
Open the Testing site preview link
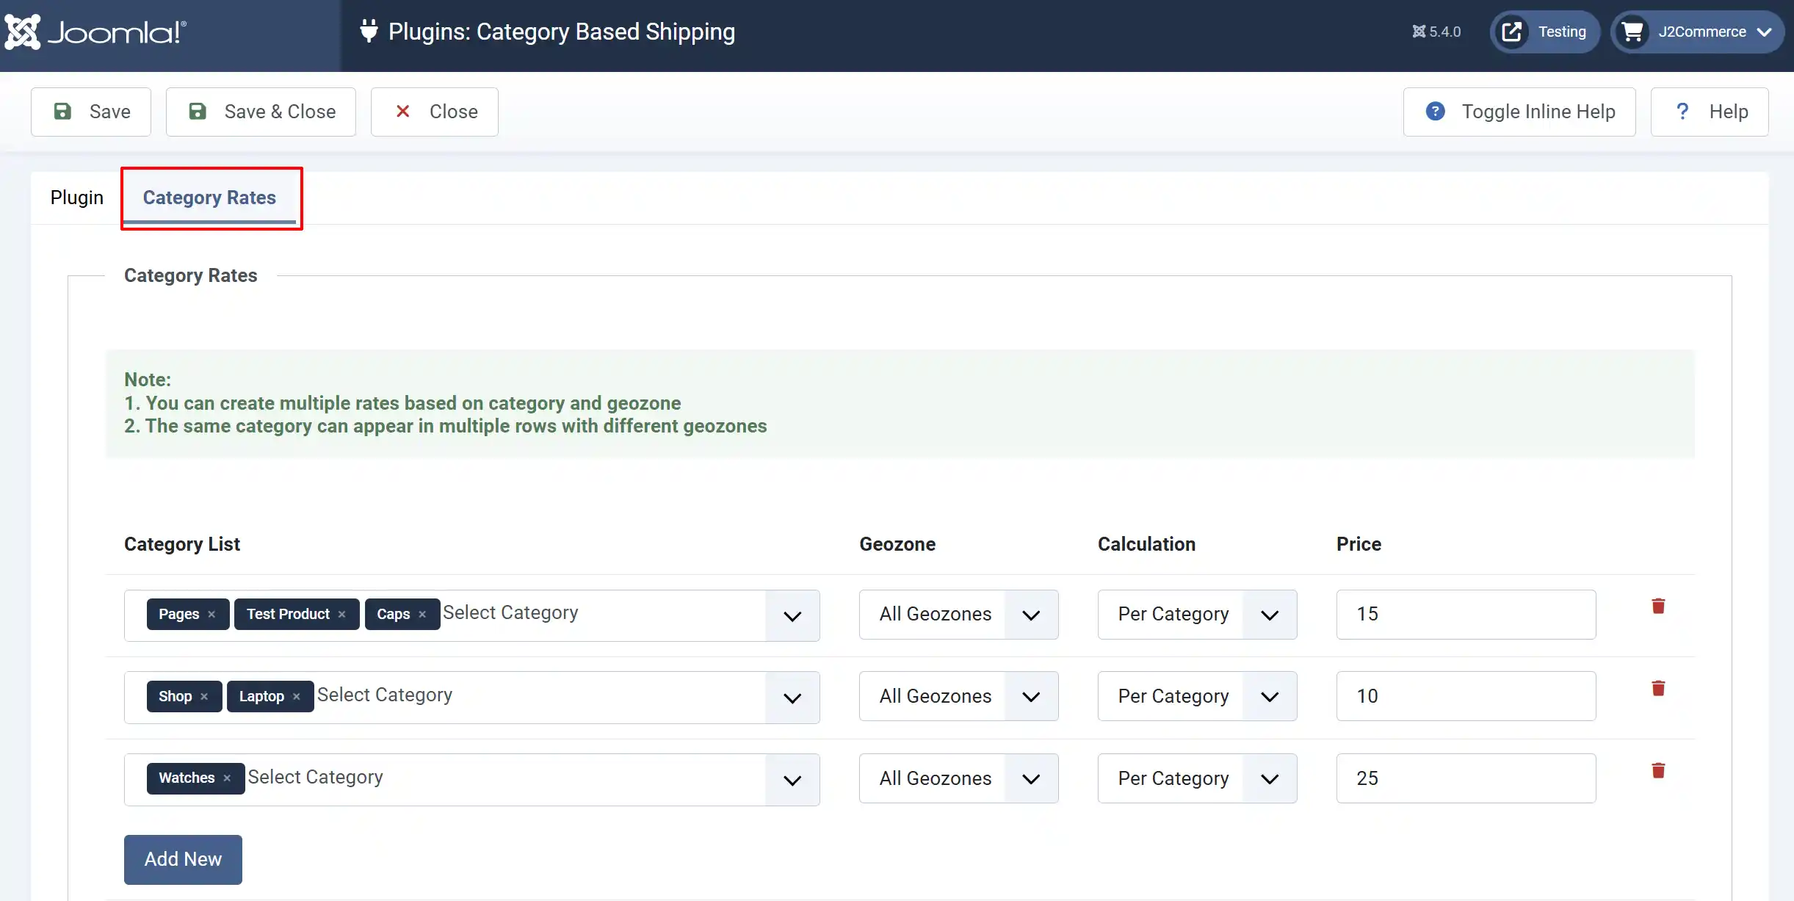[x=1545, y=32]
